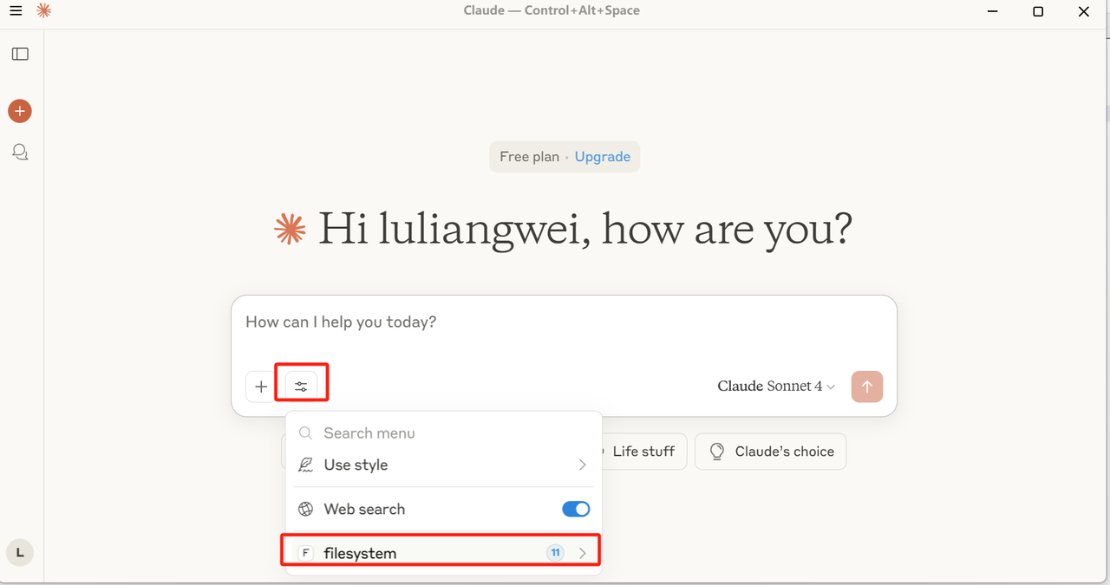This screenshot has height=585, width=1110.
Task: Open the filesystem menu entry
Action: click(443, 553)
